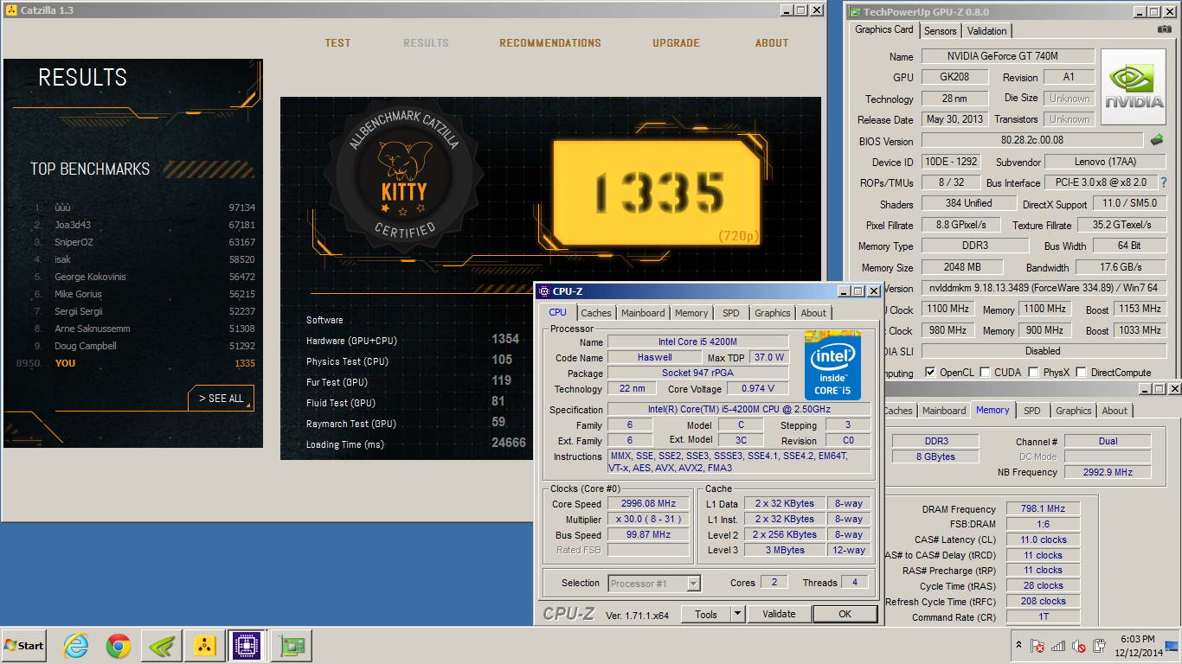The image size is (1182, 664).
Task: Click the 'Raymarch Test (GPU)' result row
Action: pos(415,423)
